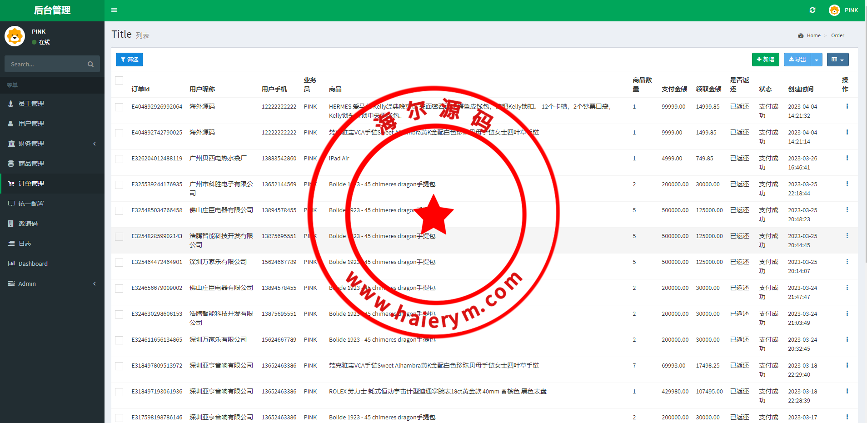Click the search magnifier icon in sidebar

coord(90,65)
